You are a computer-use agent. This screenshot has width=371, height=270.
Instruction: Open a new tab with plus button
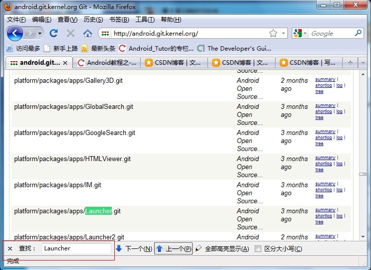[x=350, y=63]
